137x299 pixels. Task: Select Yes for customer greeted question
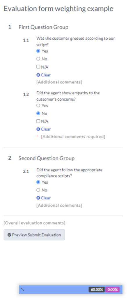(38, 51)
